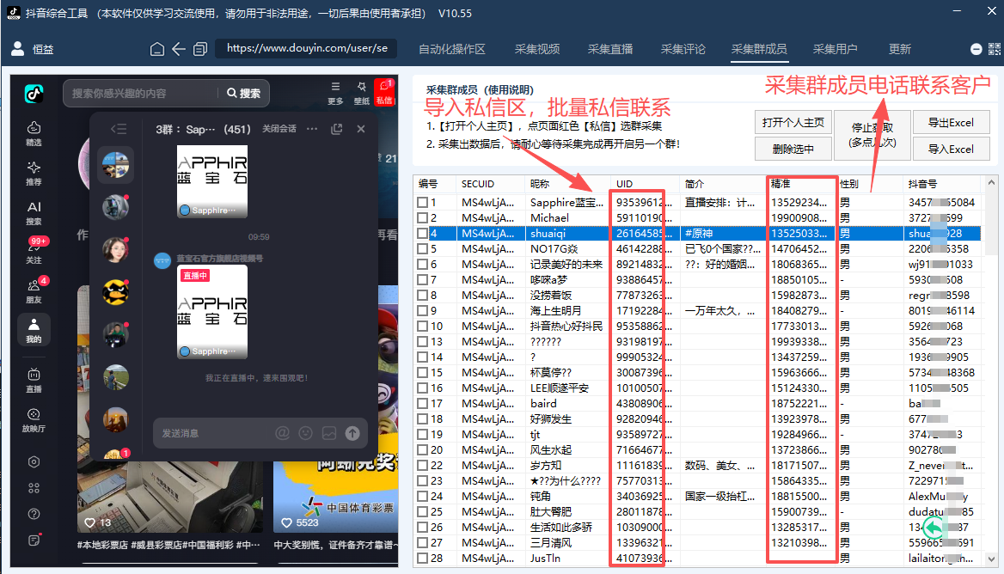Click the round minus icon at top right
1004x574 pixels.
[x=976, y=49]
